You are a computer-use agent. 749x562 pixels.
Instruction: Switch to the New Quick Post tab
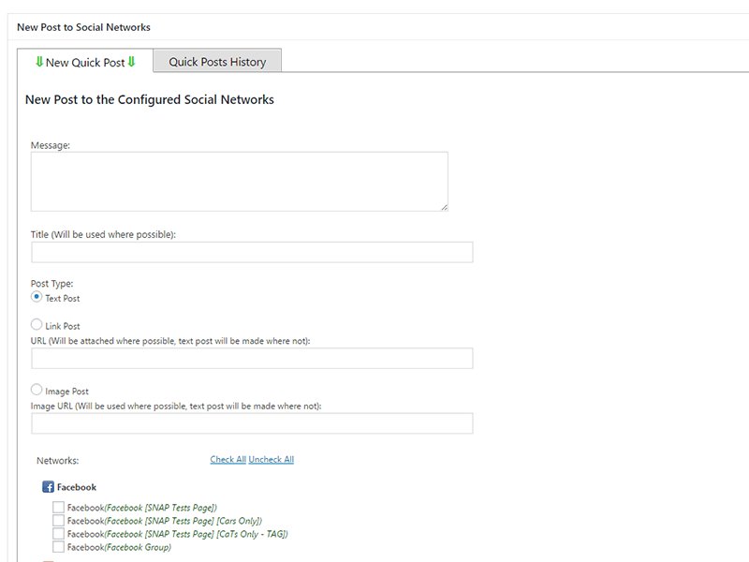(x=85, y=61)
